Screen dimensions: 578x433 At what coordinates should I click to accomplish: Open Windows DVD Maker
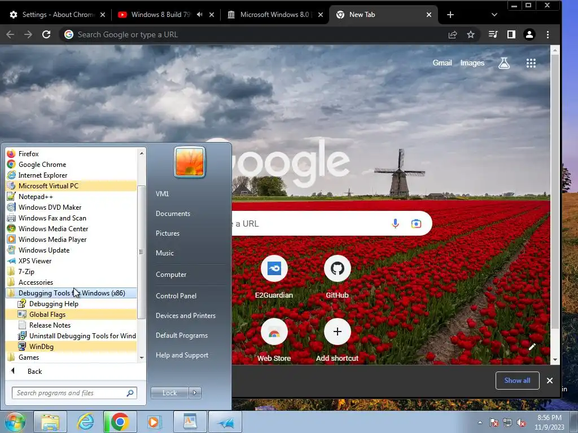click(x=71, y=207)
